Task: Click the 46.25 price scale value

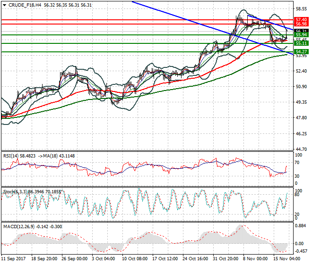Action: 301,133
